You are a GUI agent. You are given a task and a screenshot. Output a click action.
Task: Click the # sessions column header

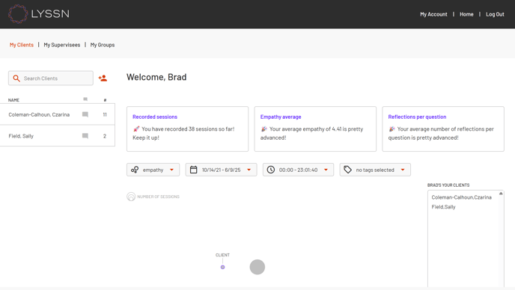pyautogui.click(x=105, y=100)
